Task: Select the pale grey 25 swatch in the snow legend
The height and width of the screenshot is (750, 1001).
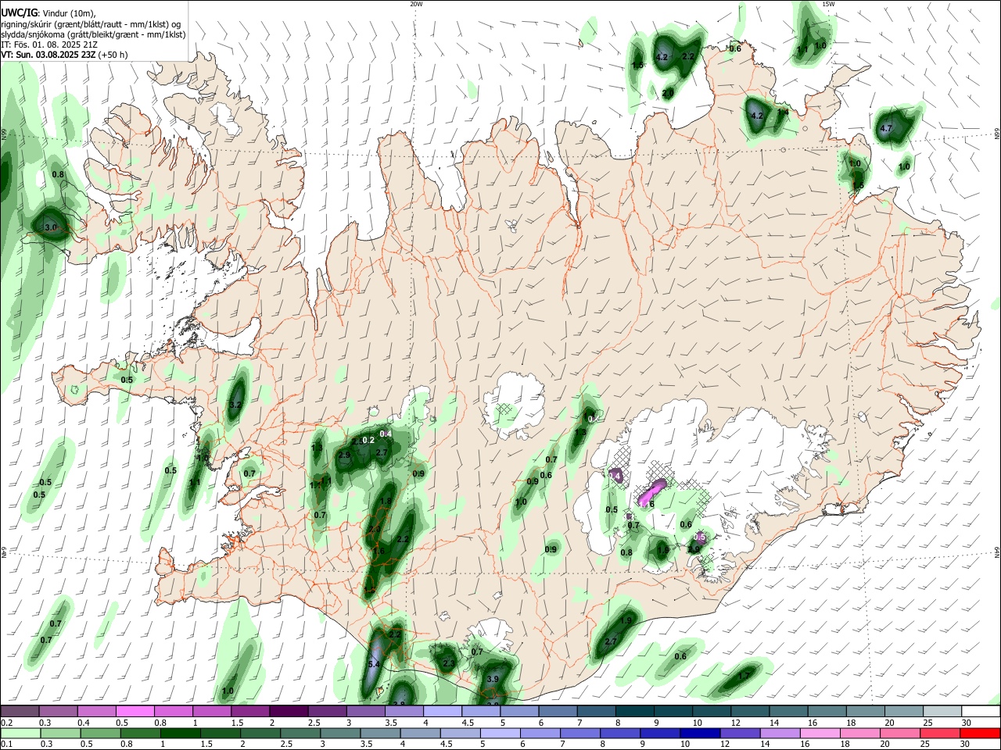Action: coord(942,712)
